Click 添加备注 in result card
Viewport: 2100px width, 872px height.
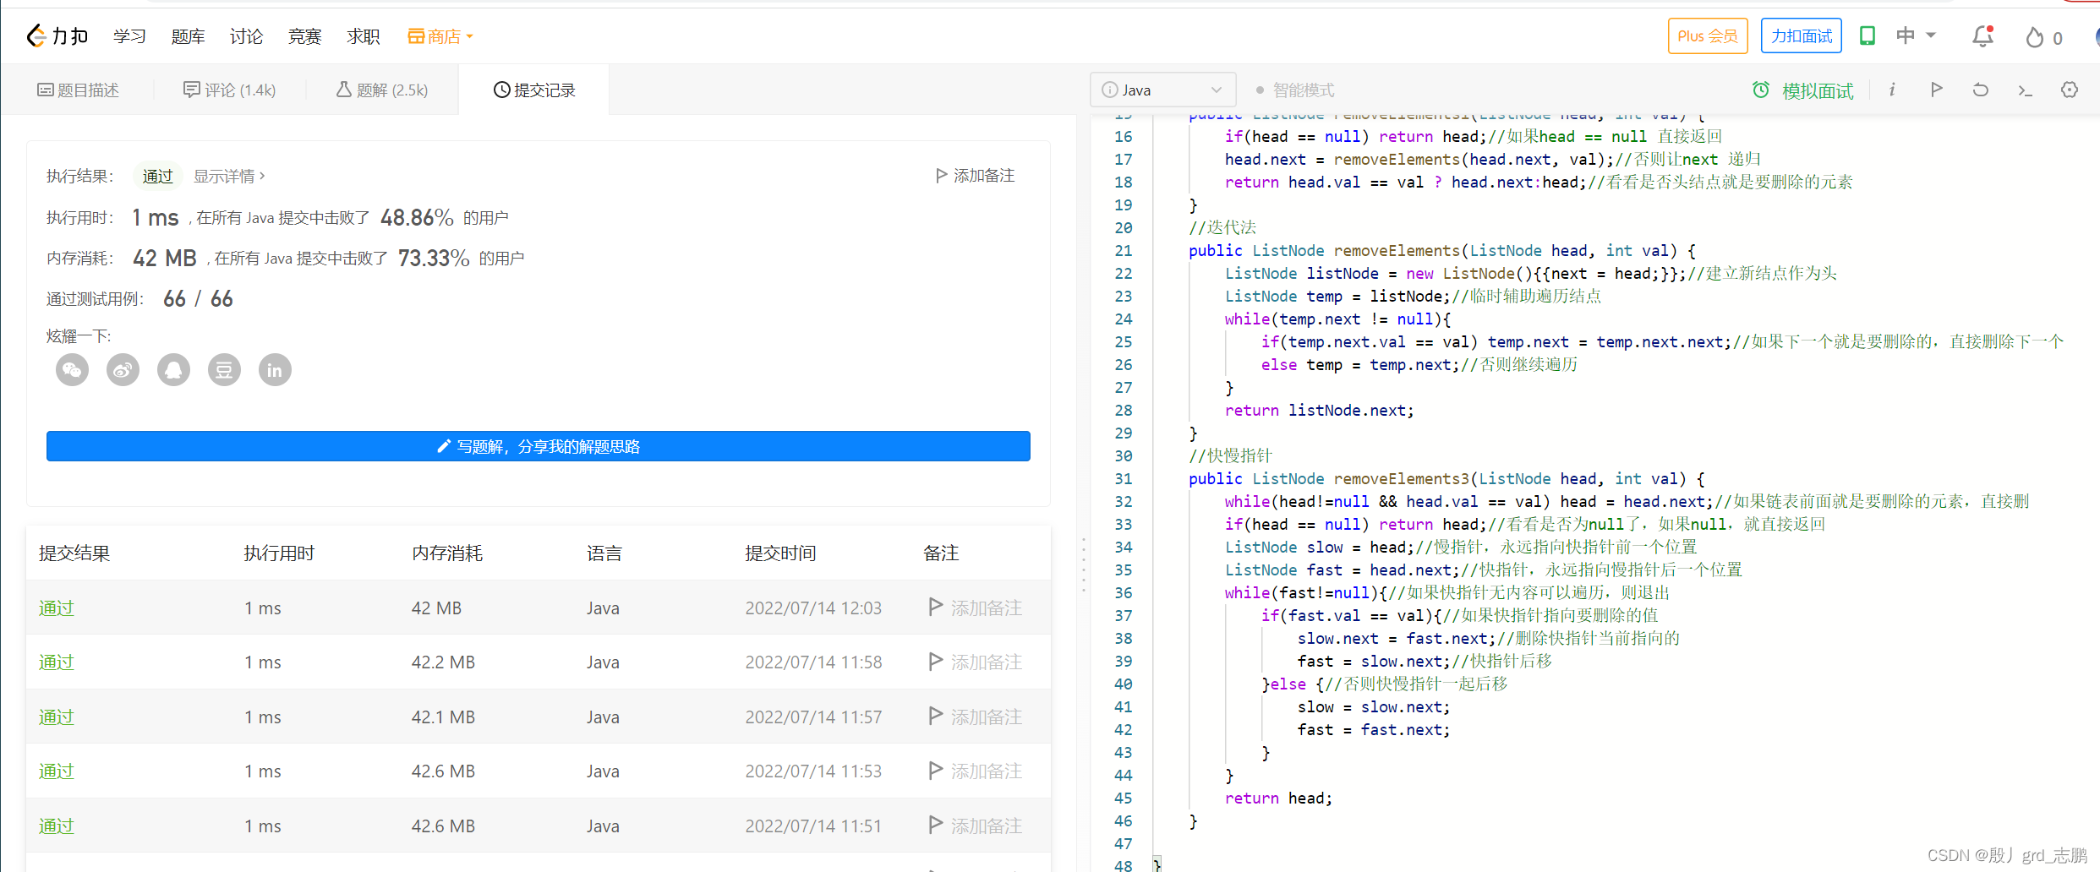975,176
